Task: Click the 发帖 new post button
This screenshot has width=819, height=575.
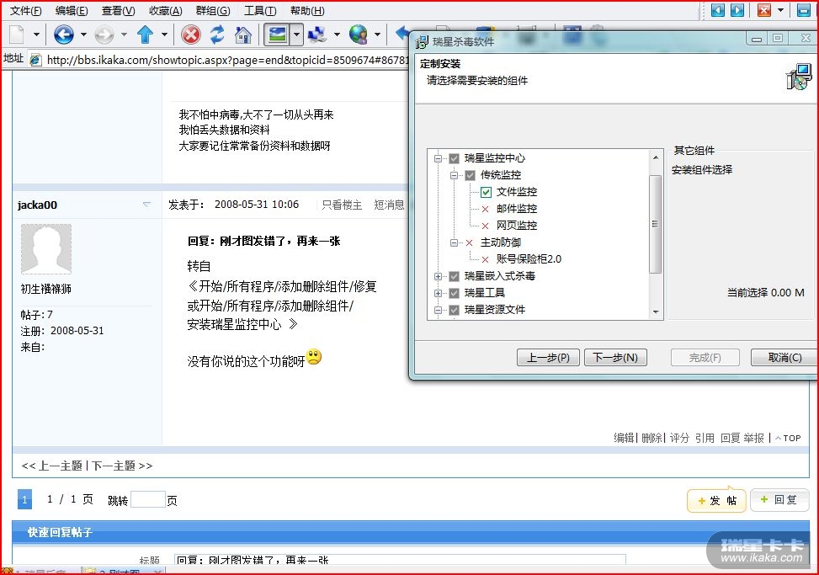Action: point(717,501)
